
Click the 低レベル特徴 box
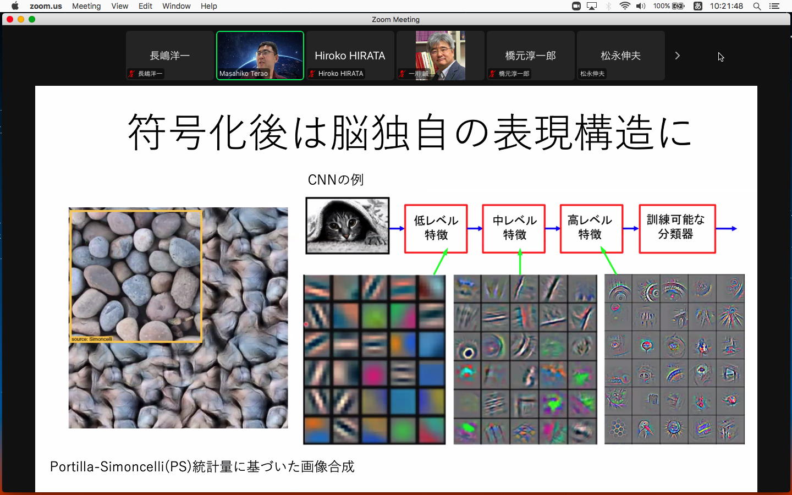coord(436,229)
